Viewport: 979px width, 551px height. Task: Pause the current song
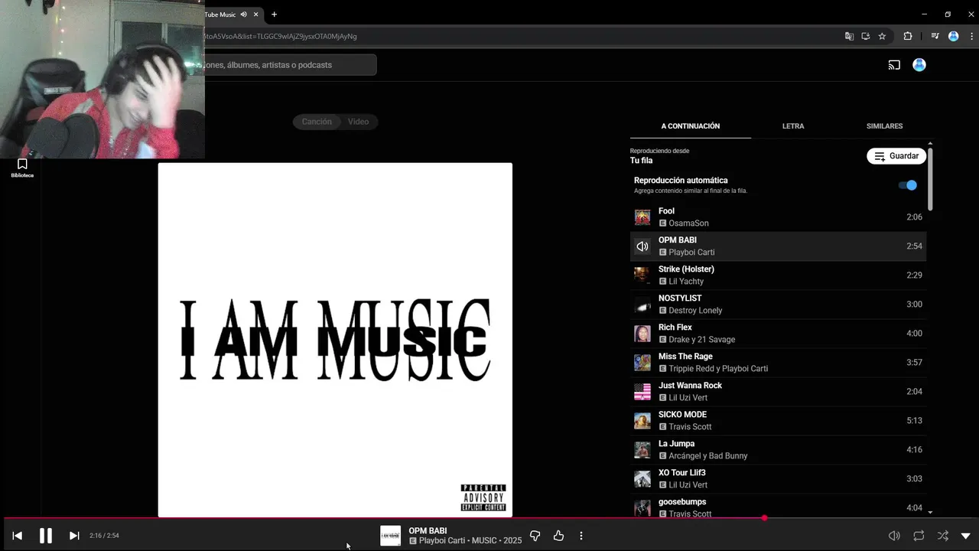[46, 536]
